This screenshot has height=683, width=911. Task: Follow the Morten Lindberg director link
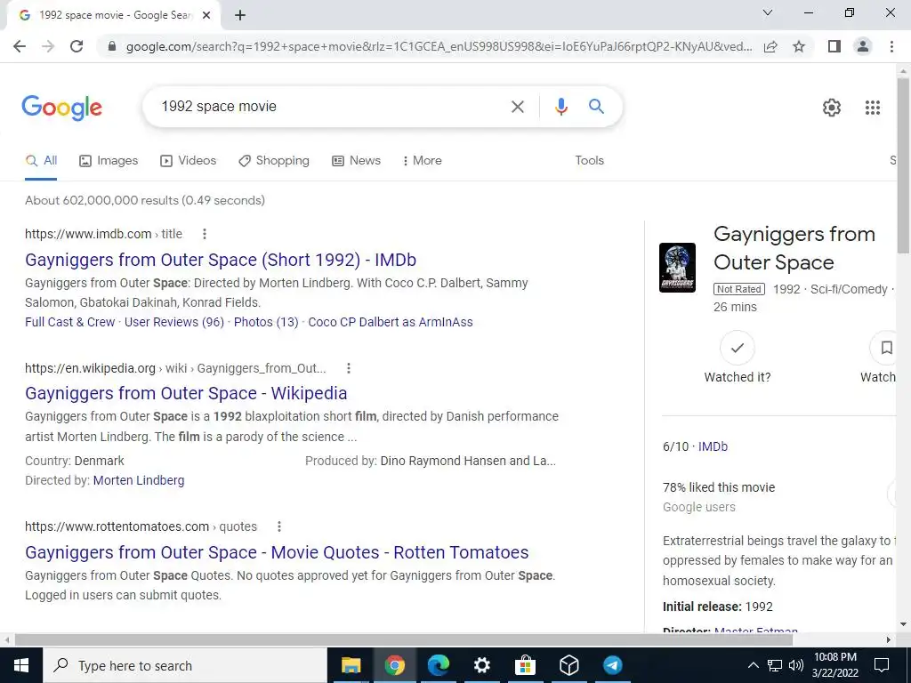pos(139,480)
